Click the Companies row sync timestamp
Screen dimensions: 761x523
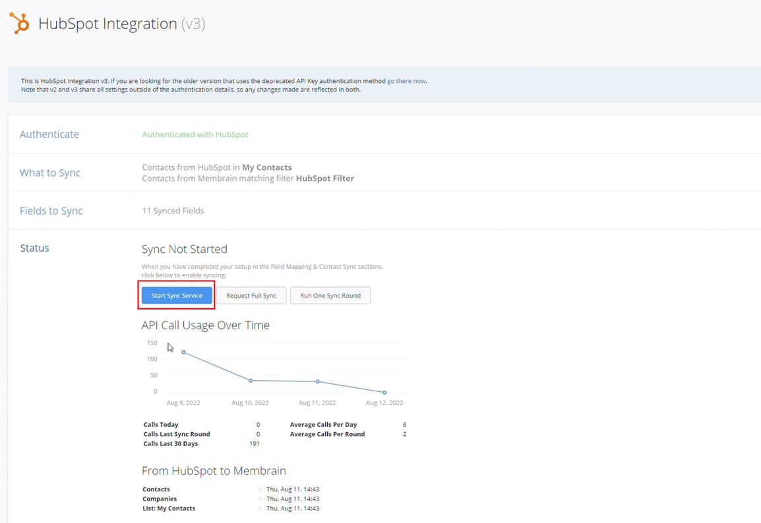(293, 499)
